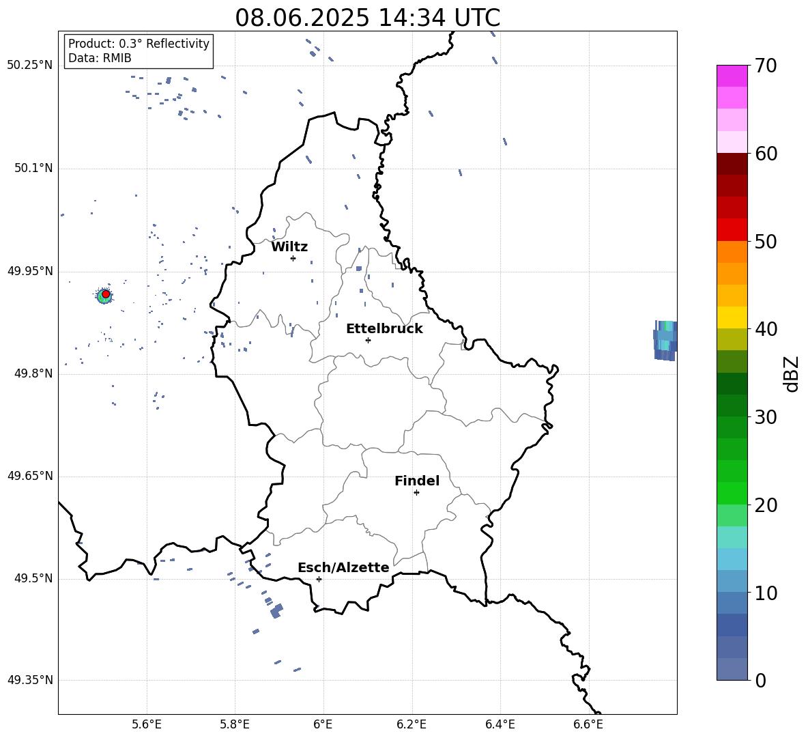The width and height of the screenshot is (808, 738).
Task: Click the blue echo at the east edge
Action: (x=665, y=340)
